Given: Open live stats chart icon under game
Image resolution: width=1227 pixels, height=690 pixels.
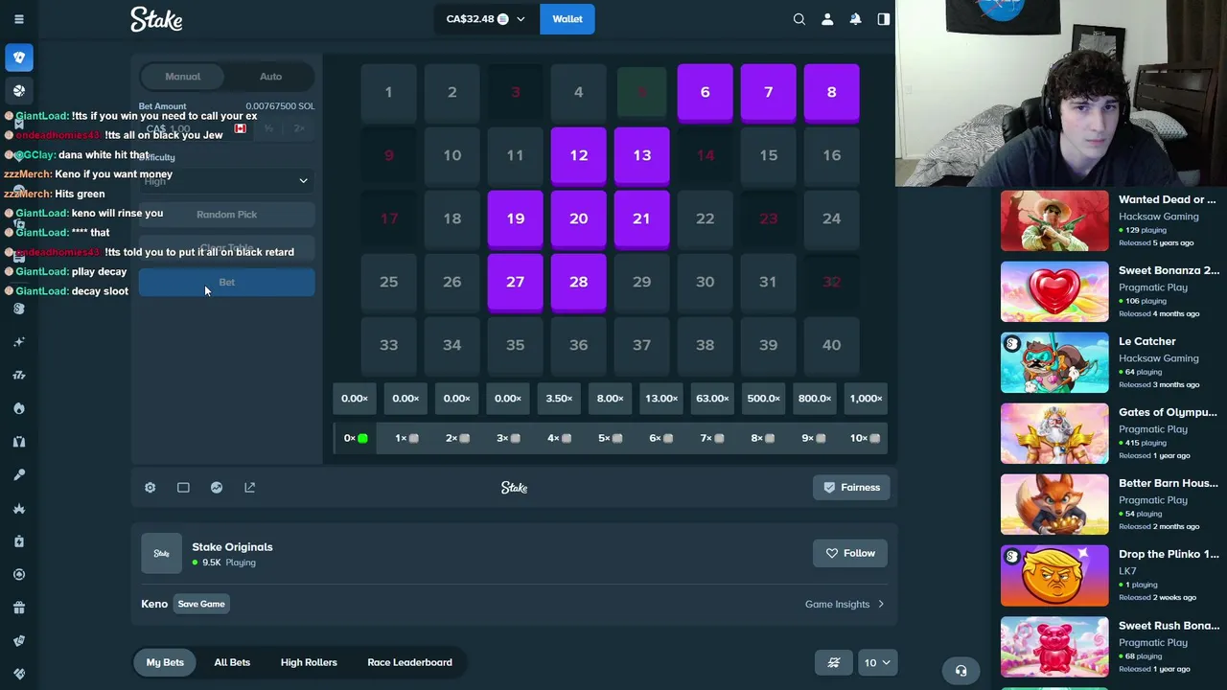Looking at the screenshot, I should [217, 488].
